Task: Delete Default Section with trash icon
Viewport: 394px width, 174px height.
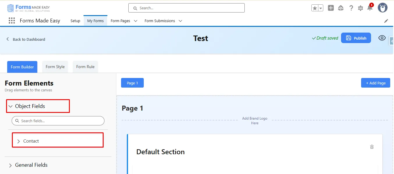Action: (x=372, y=147)
